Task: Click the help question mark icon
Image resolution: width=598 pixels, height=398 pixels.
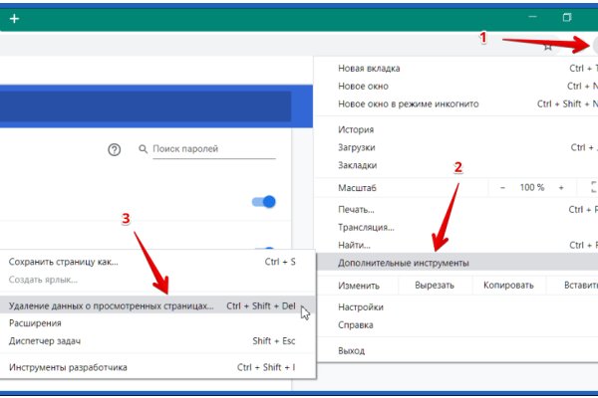Action: tap(115, 149)
